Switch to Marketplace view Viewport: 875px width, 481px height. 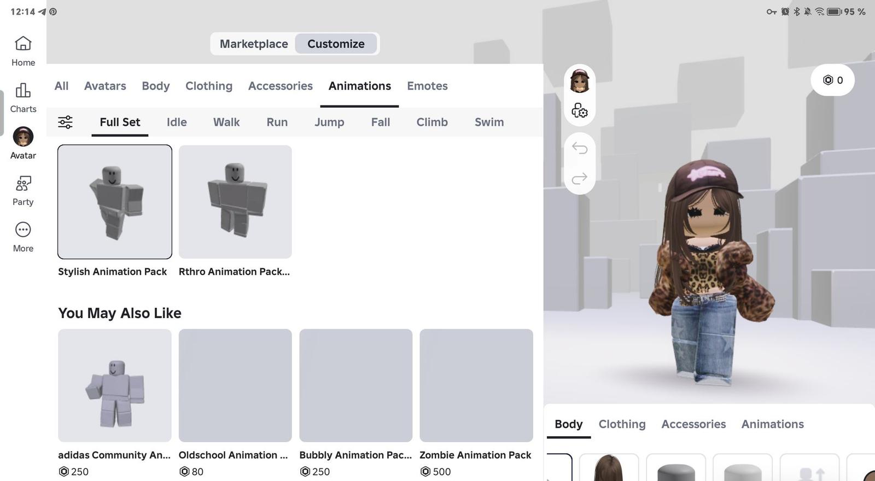tap(254, 44)
